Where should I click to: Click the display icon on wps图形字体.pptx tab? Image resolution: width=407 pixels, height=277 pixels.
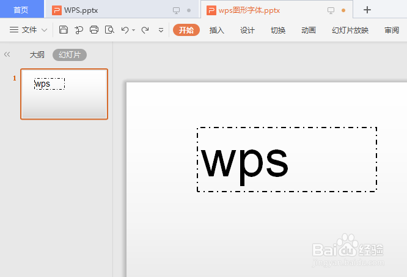pos(331,10)
